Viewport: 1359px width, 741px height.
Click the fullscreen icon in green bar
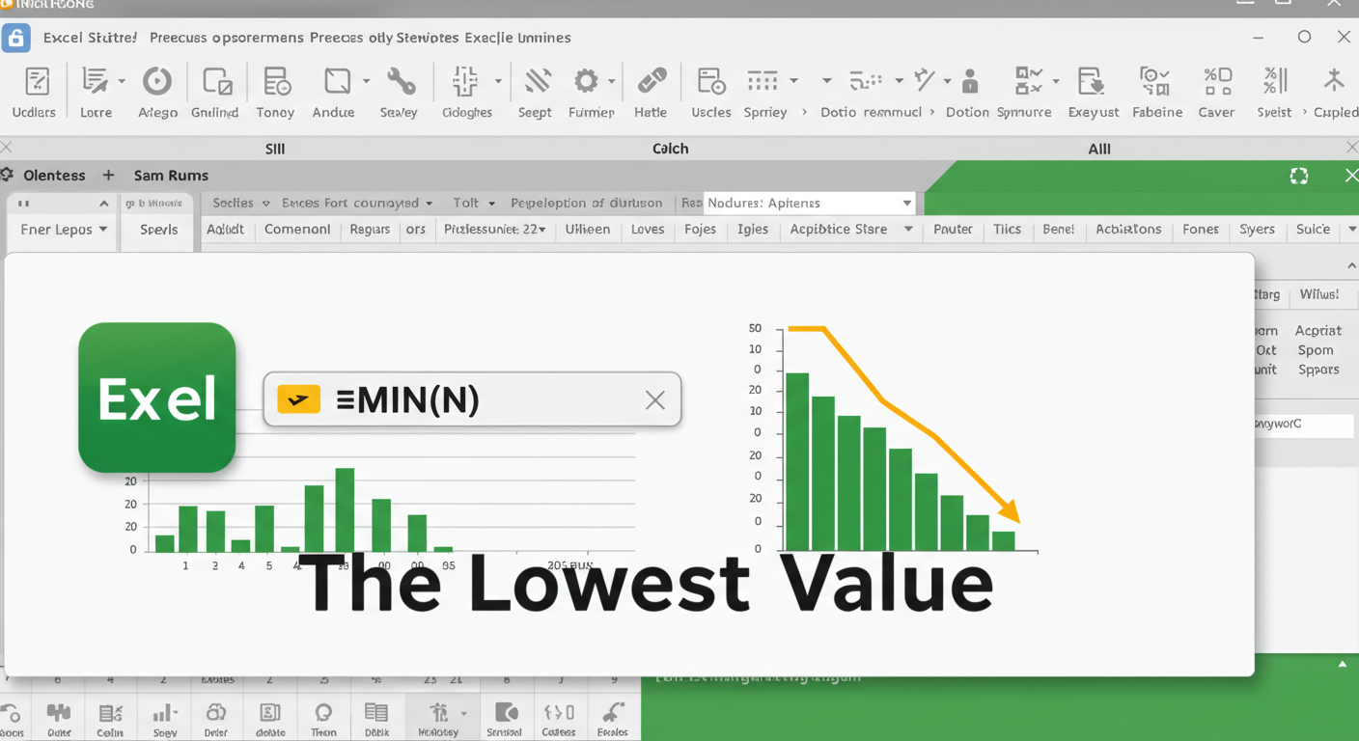coord(1299,176)
